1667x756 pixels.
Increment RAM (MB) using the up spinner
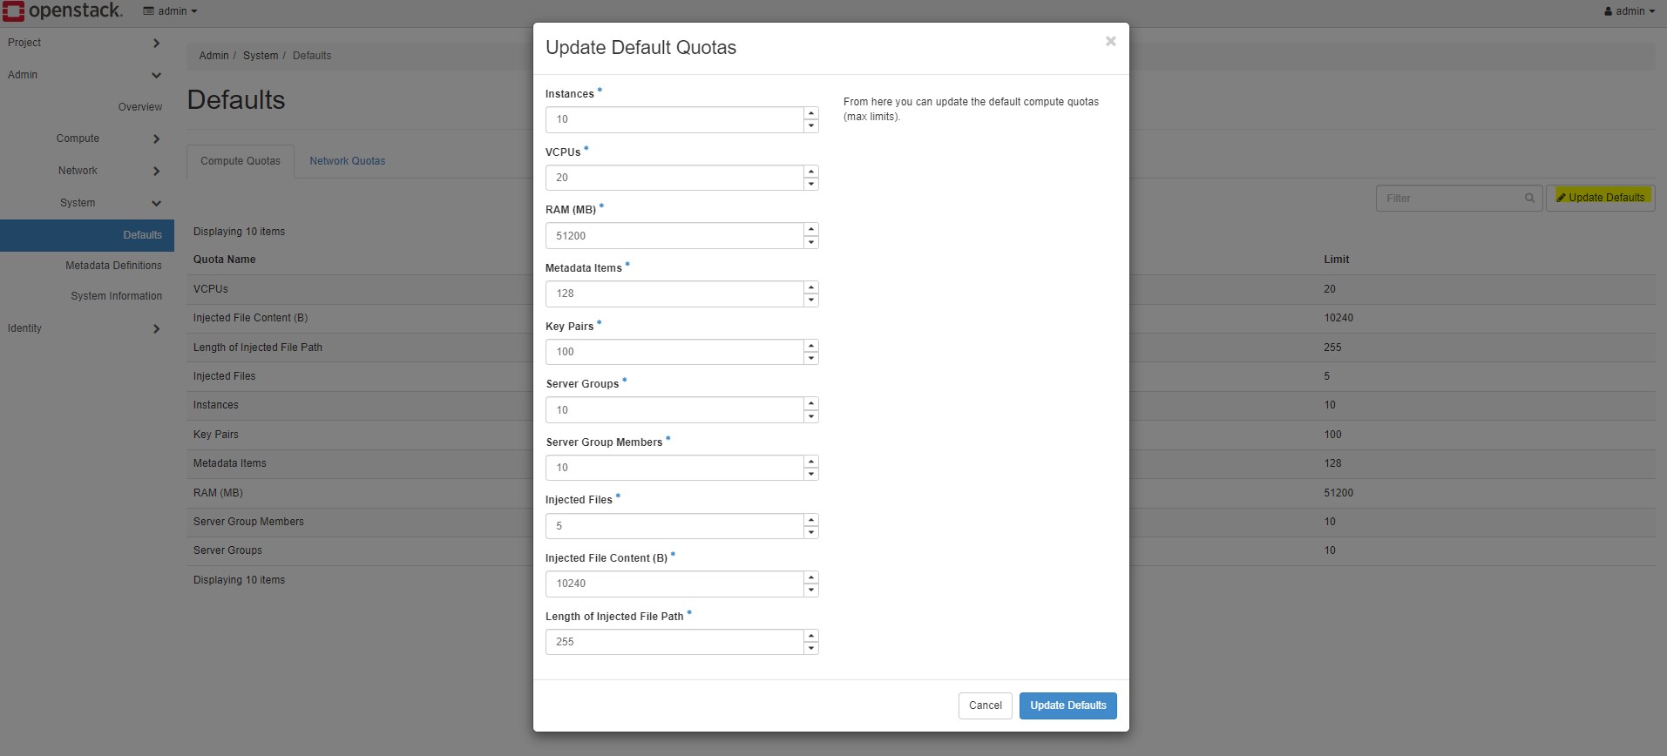click(811, 229)
